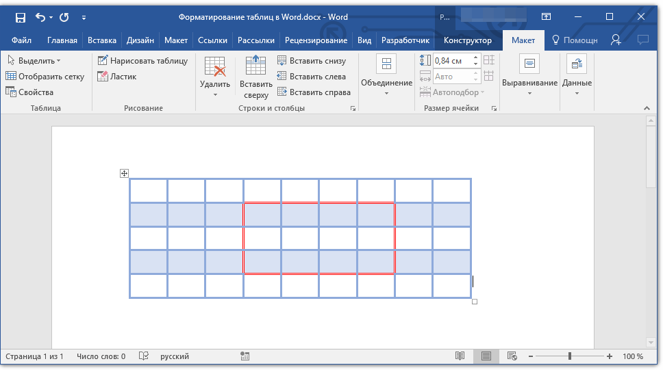This screenshot has width=663, height=370.
Task: Toggle View Gridlines (Отобразить сетку)
Action: (45, 77)
